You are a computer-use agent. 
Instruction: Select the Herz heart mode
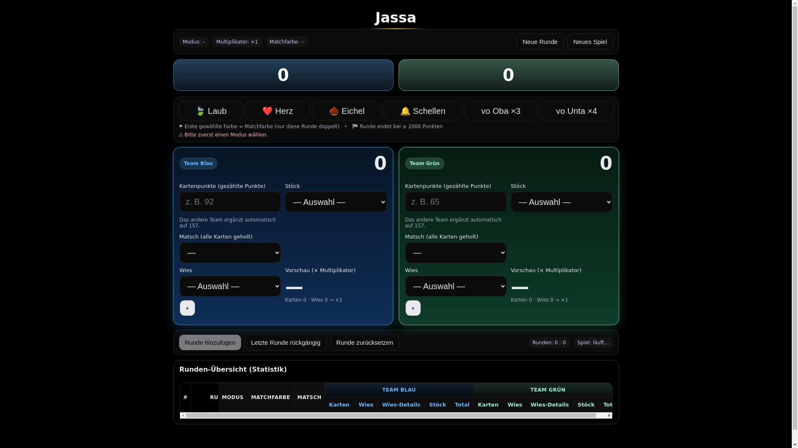click(278, 111)
